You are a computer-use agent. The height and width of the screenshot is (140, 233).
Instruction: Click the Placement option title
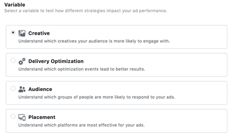[x=42, y=117]
